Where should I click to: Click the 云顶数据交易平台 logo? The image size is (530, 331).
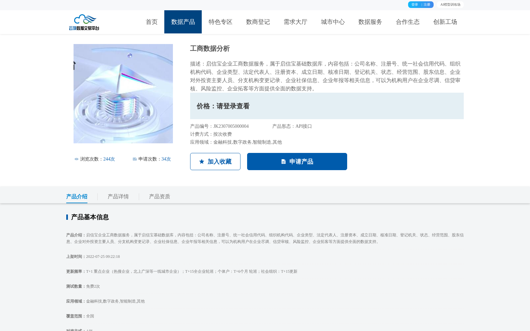pos(84,22)
